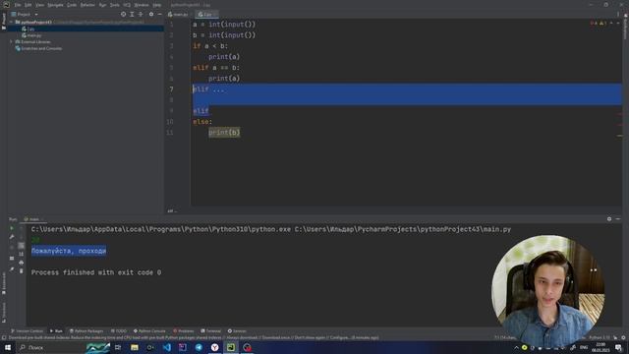This screenshot has width=629, height=354.
Task: Open the Window menu
Action: pyautogui.click(x=142, y=5)
